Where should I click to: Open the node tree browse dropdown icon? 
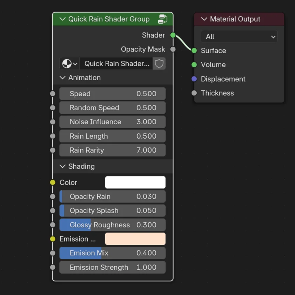[70, 63]
